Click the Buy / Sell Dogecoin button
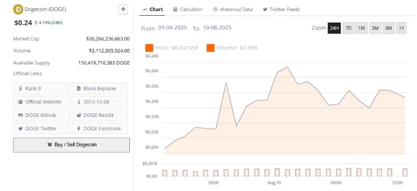417x191 pixels. (x=72, y=145)
